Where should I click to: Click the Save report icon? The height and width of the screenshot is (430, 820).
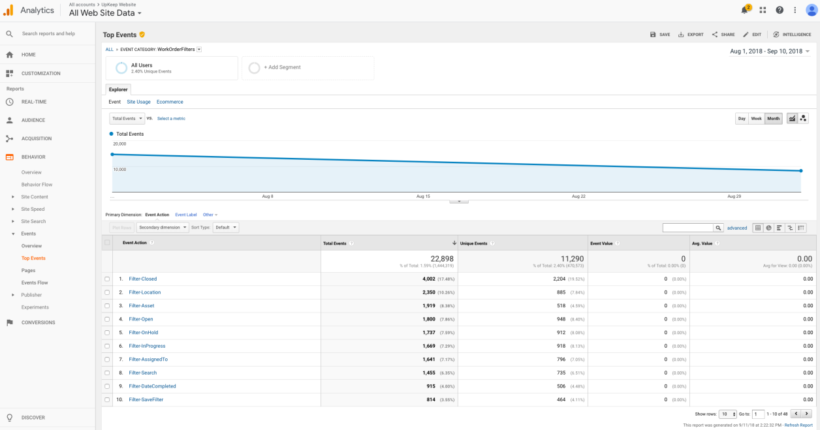[653, 35]
